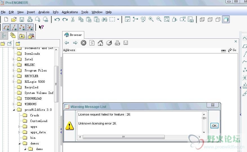Toggle datum axes display
Image resolution: width=247 pixels, height=152 pixels.
[x=14, y=27]
